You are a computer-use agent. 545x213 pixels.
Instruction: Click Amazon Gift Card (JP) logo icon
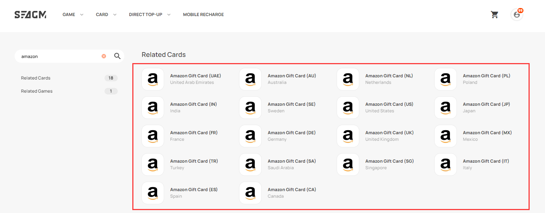(x=446, y=108)
